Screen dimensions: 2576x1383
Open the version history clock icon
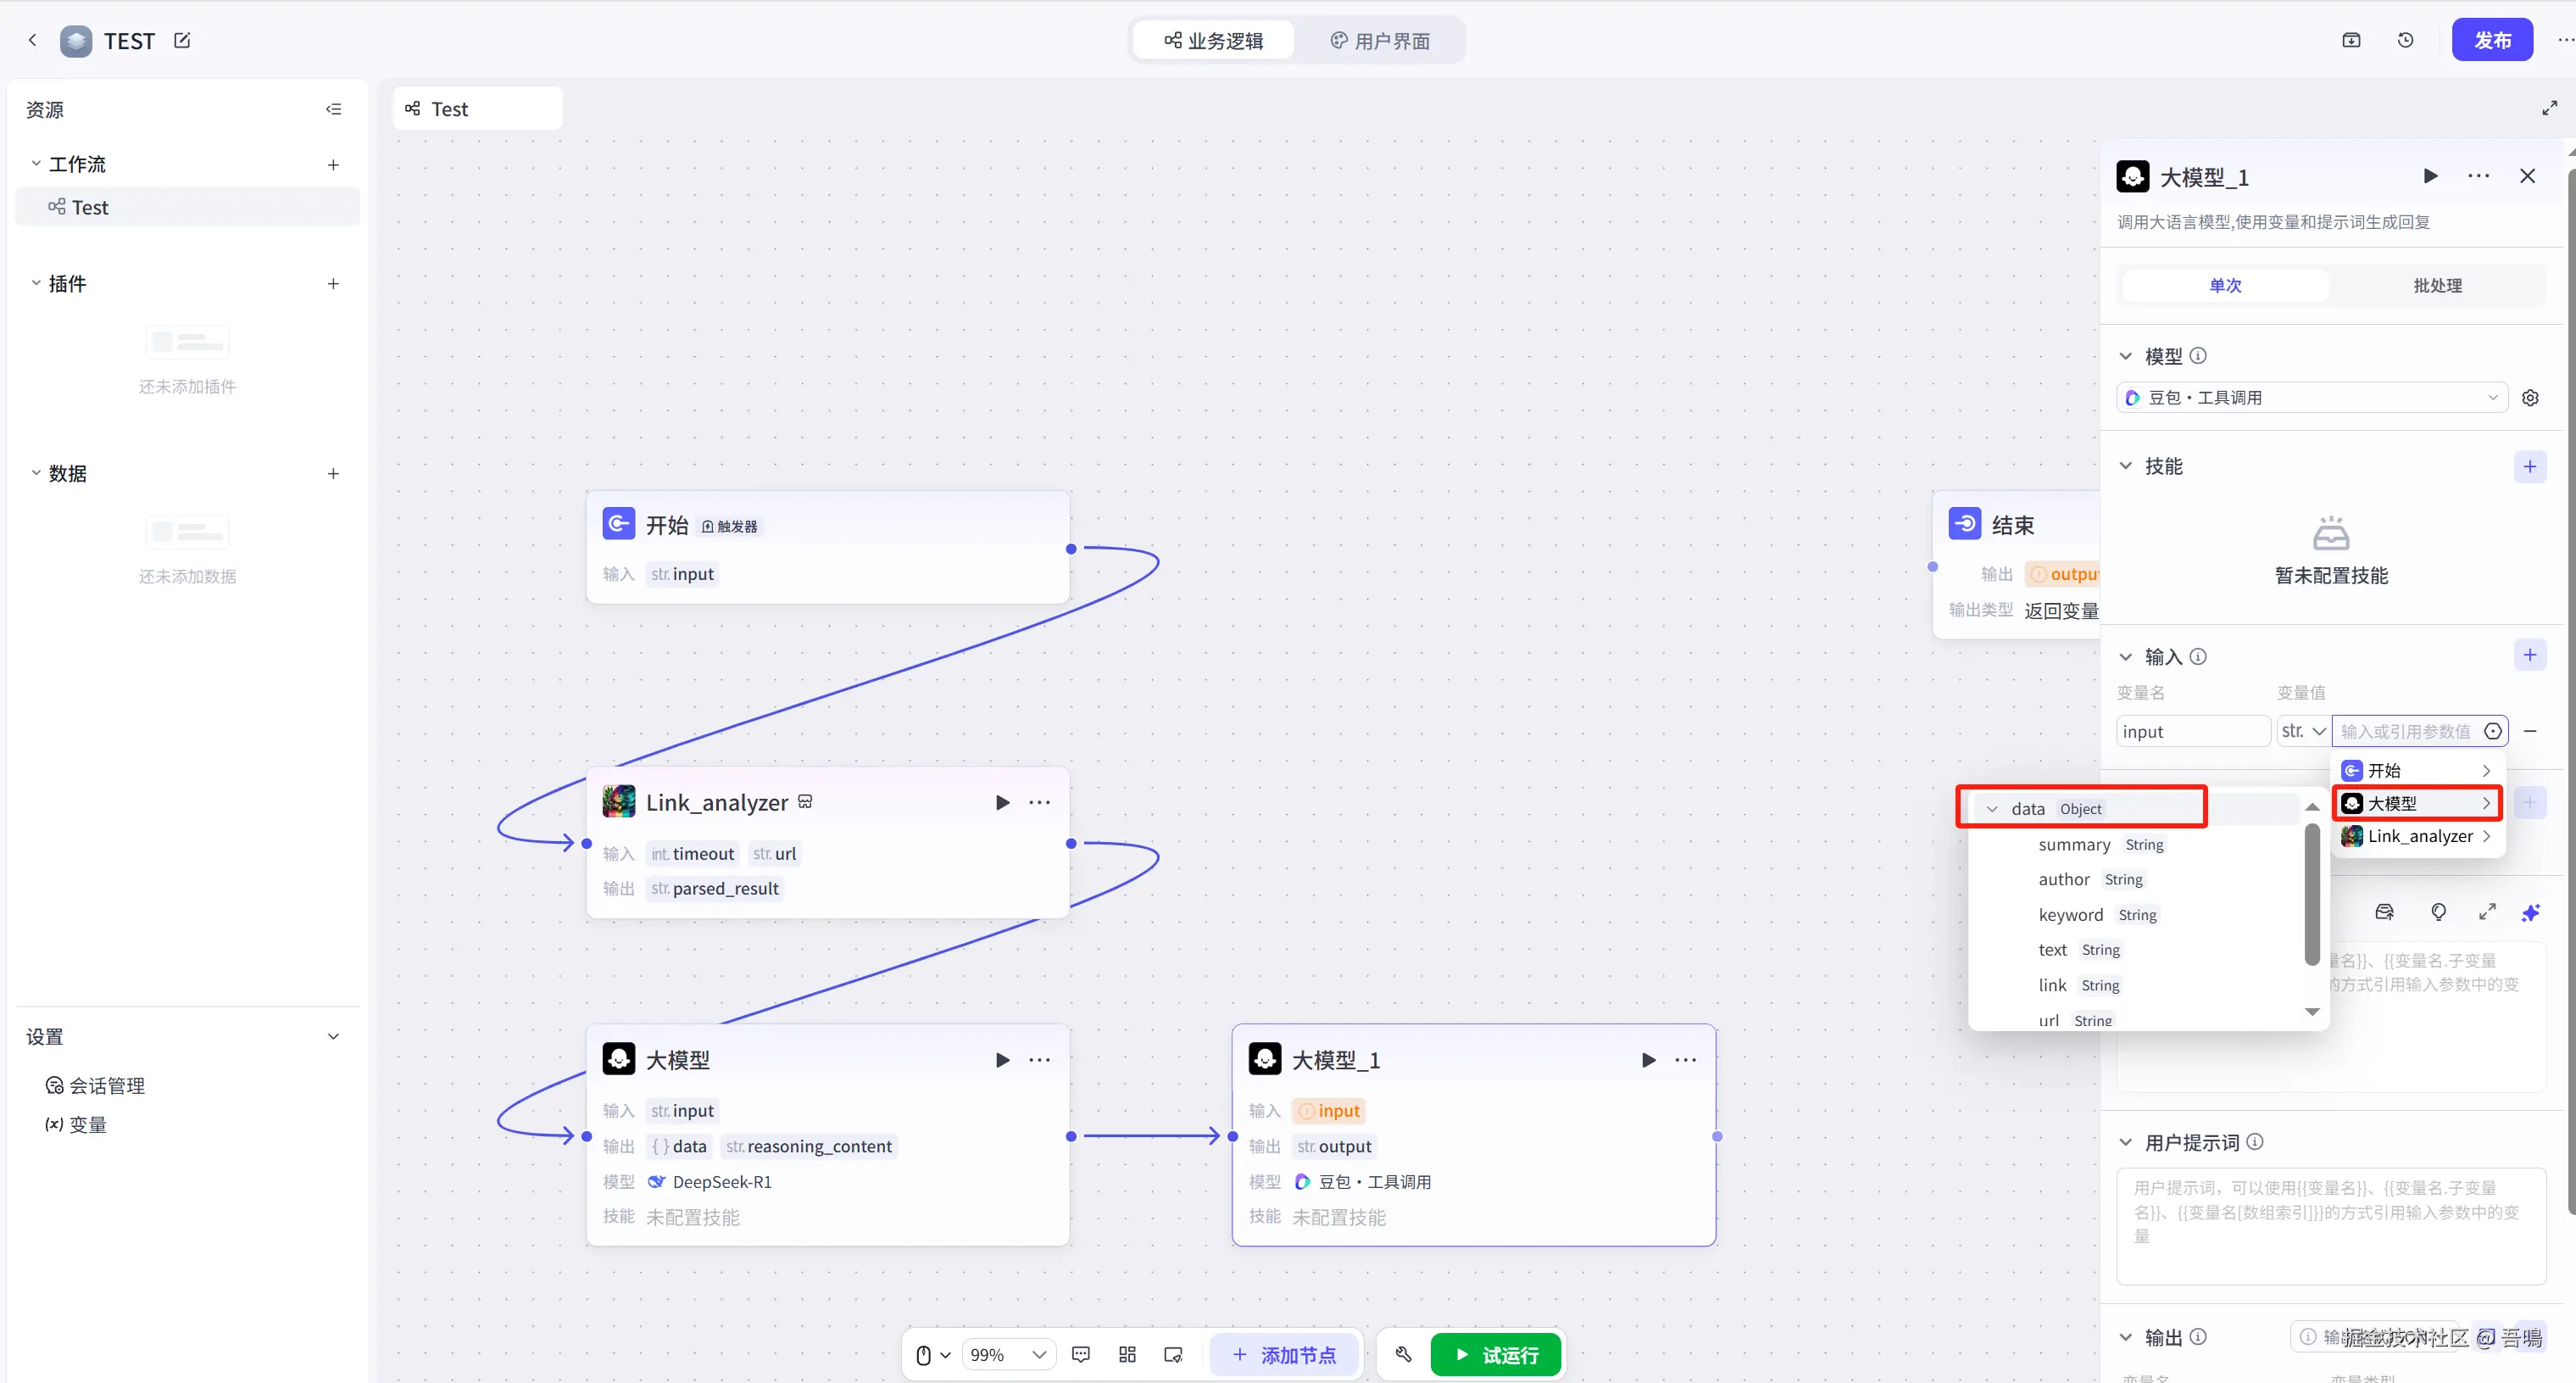[2405, 41]
